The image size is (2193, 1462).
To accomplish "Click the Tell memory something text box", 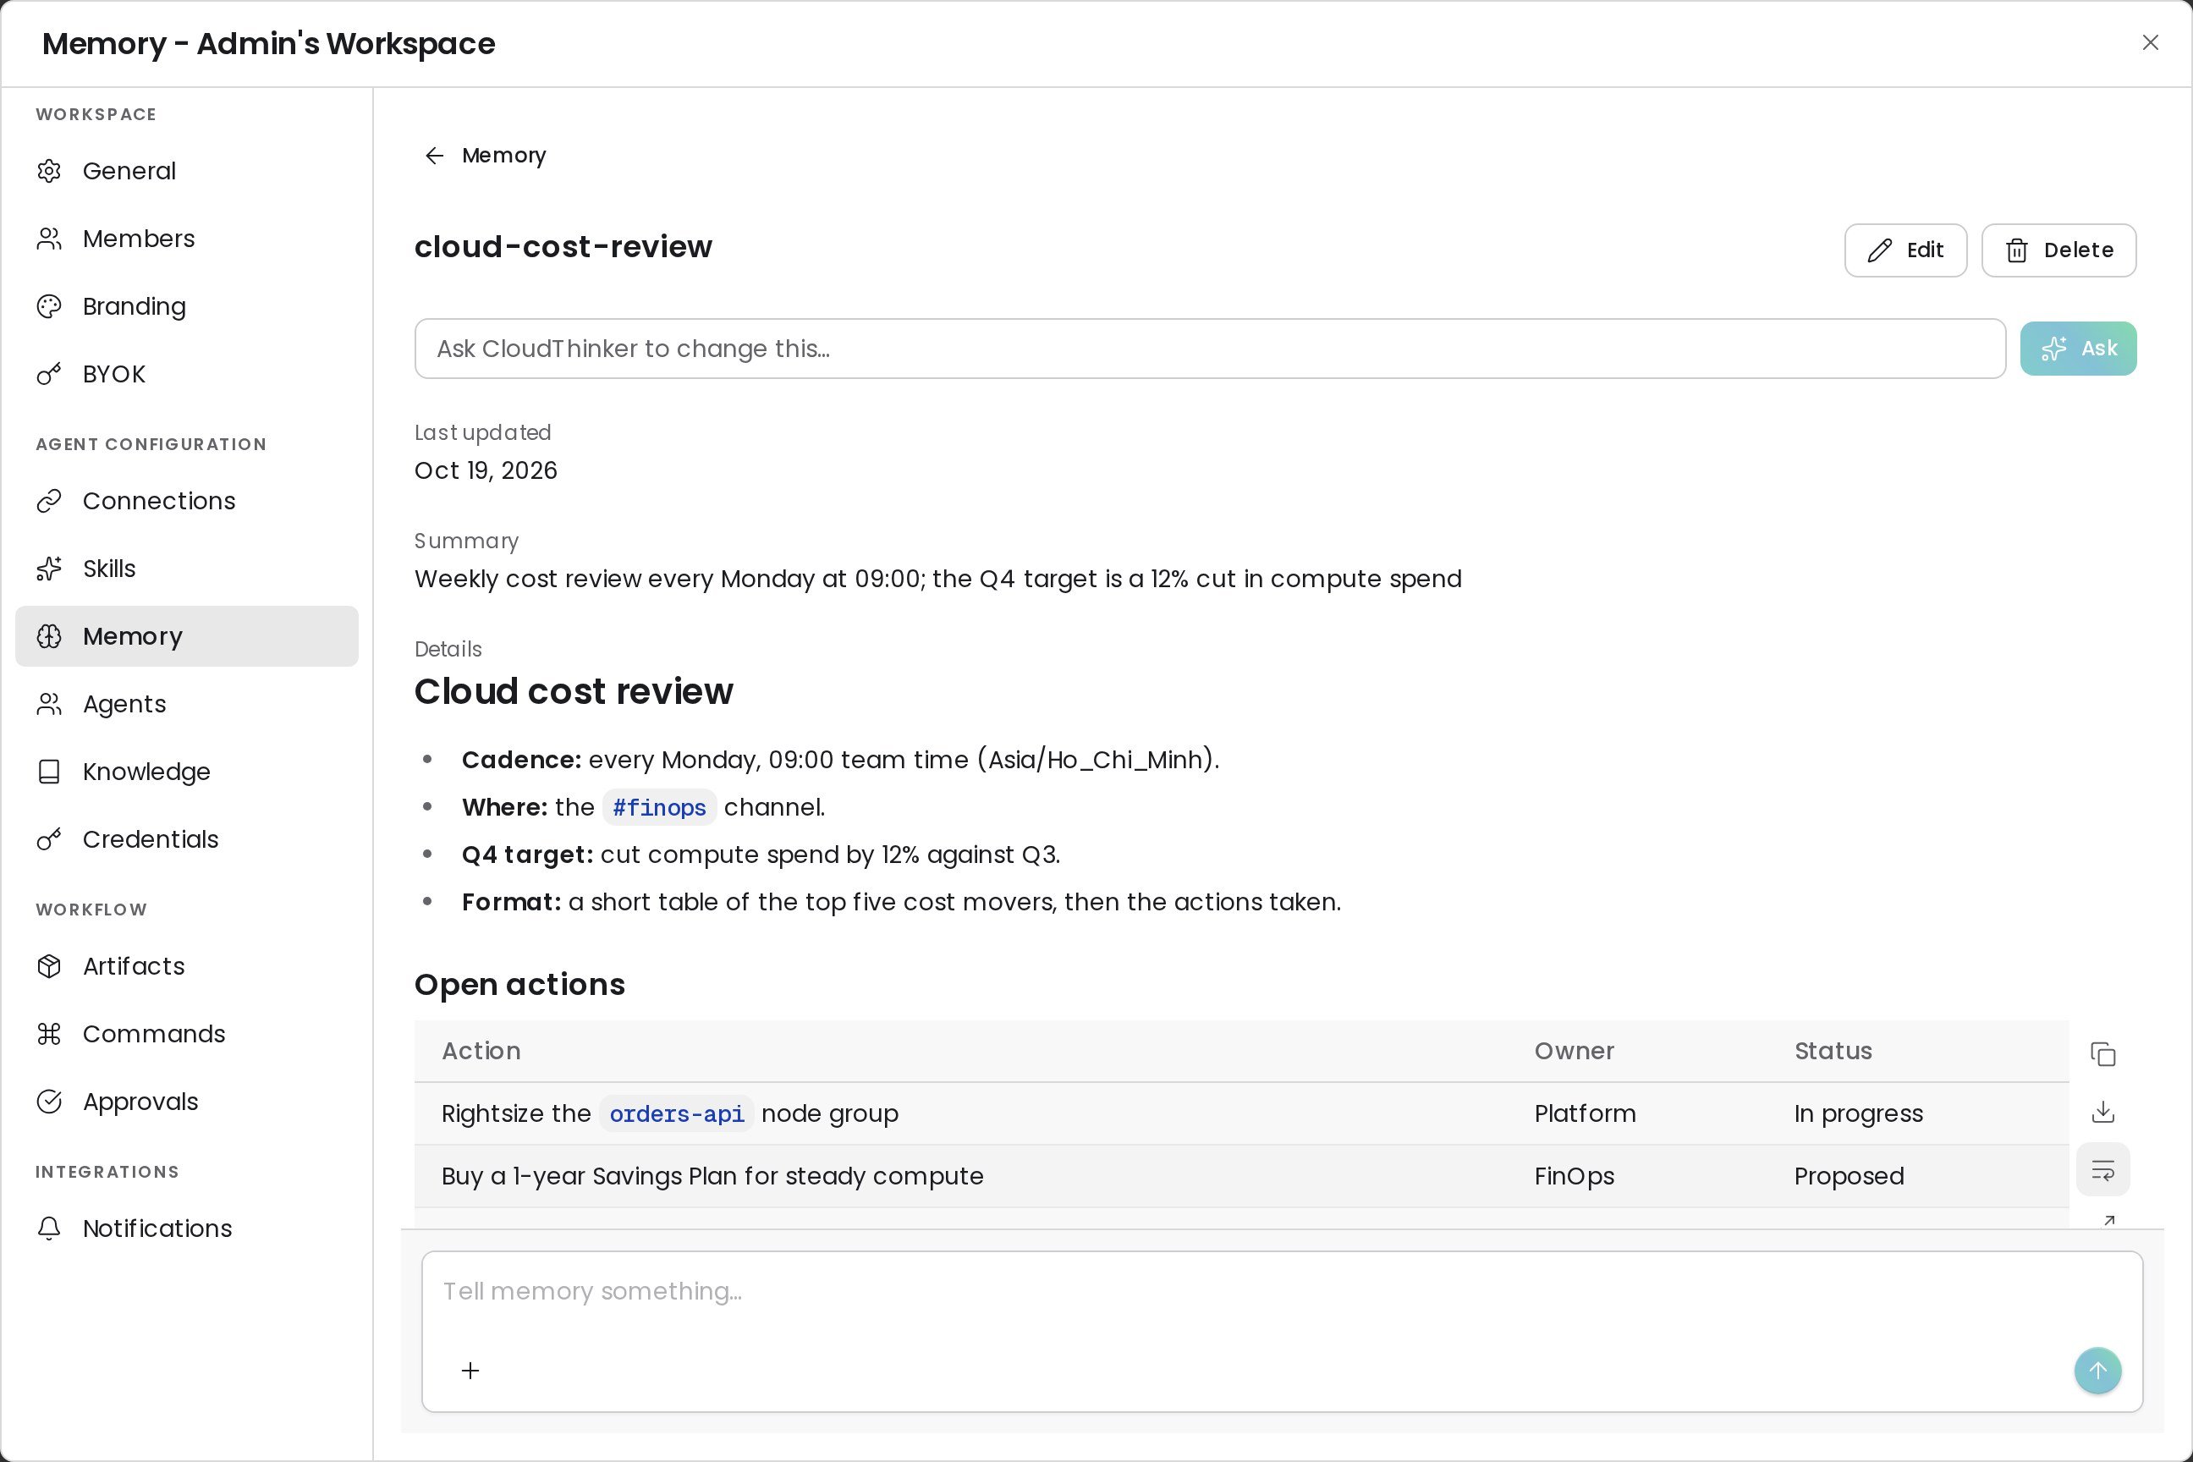I will (x=1281, y=1291).
